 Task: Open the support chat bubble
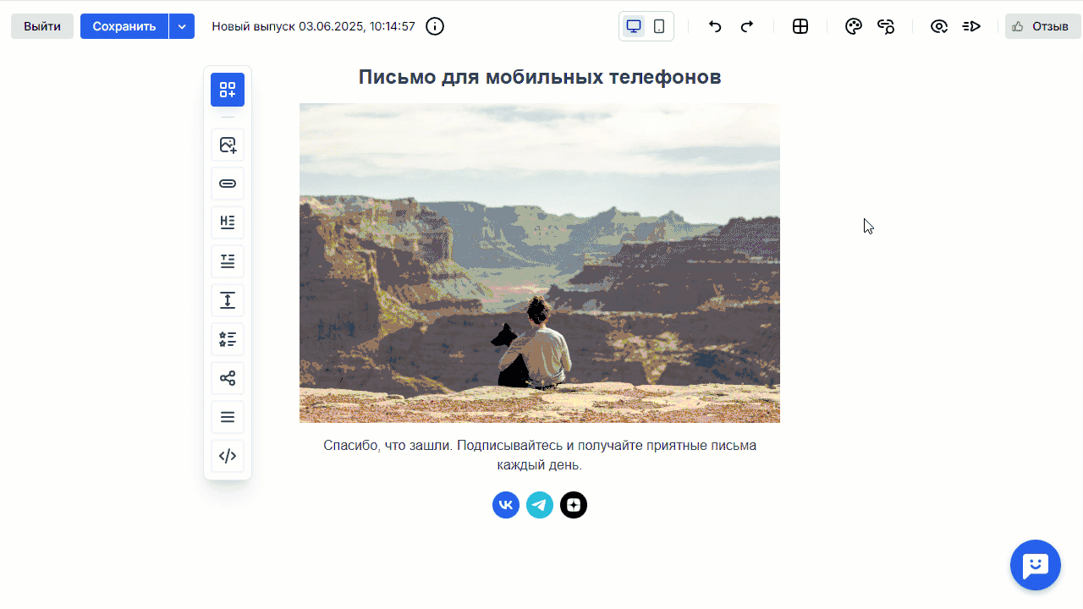(1035, 565)
